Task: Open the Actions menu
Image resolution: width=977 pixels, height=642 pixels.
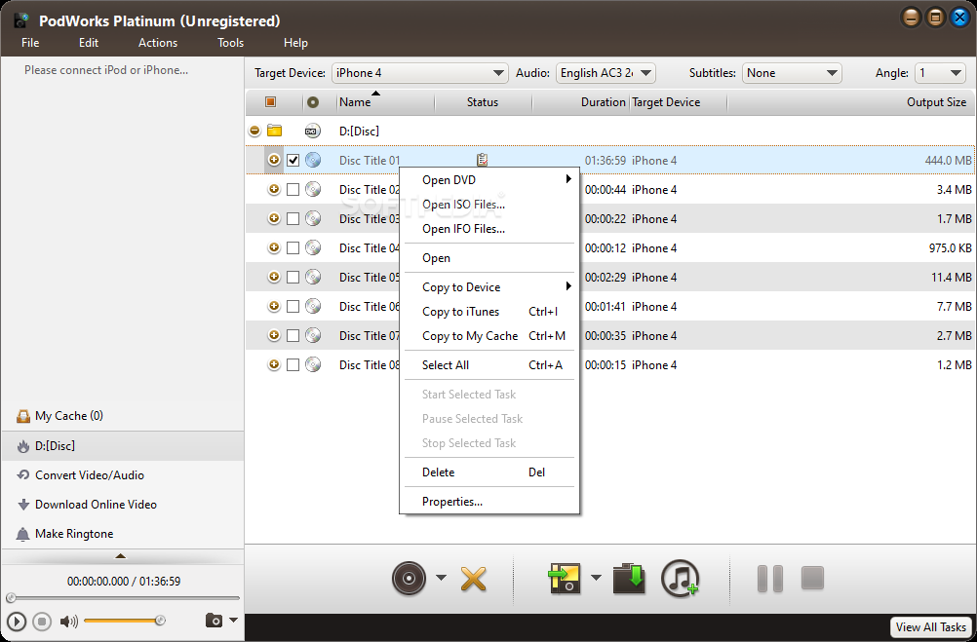Action: tap(158, 43)
